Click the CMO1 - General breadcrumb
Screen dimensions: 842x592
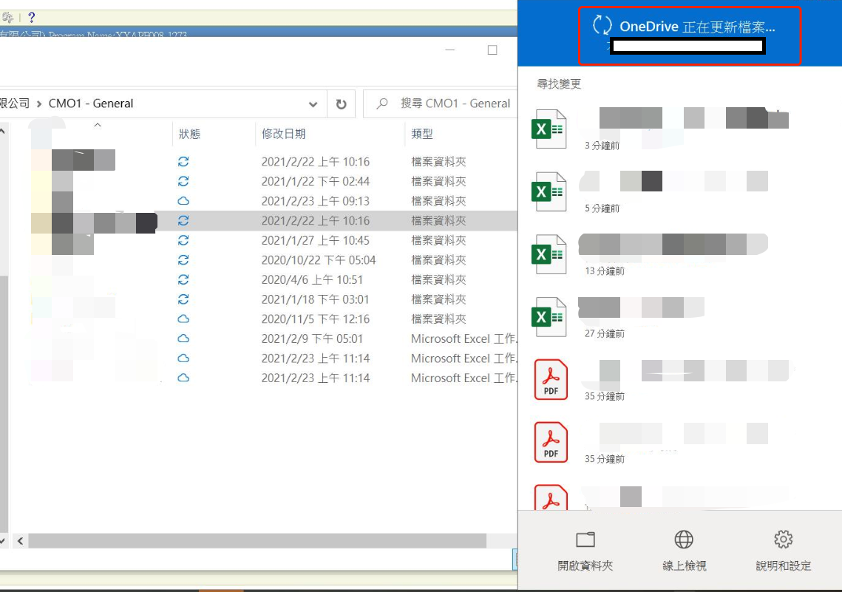(91, 103)
